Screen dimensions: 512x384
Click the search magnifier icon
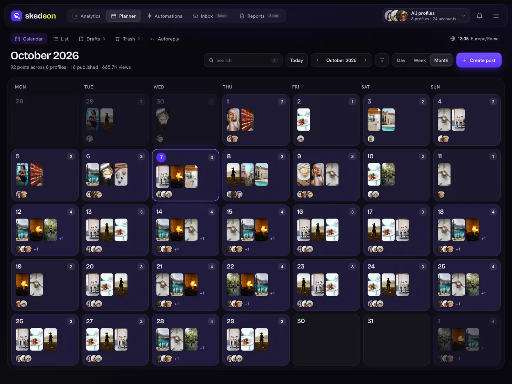click(x=211, y=60)
